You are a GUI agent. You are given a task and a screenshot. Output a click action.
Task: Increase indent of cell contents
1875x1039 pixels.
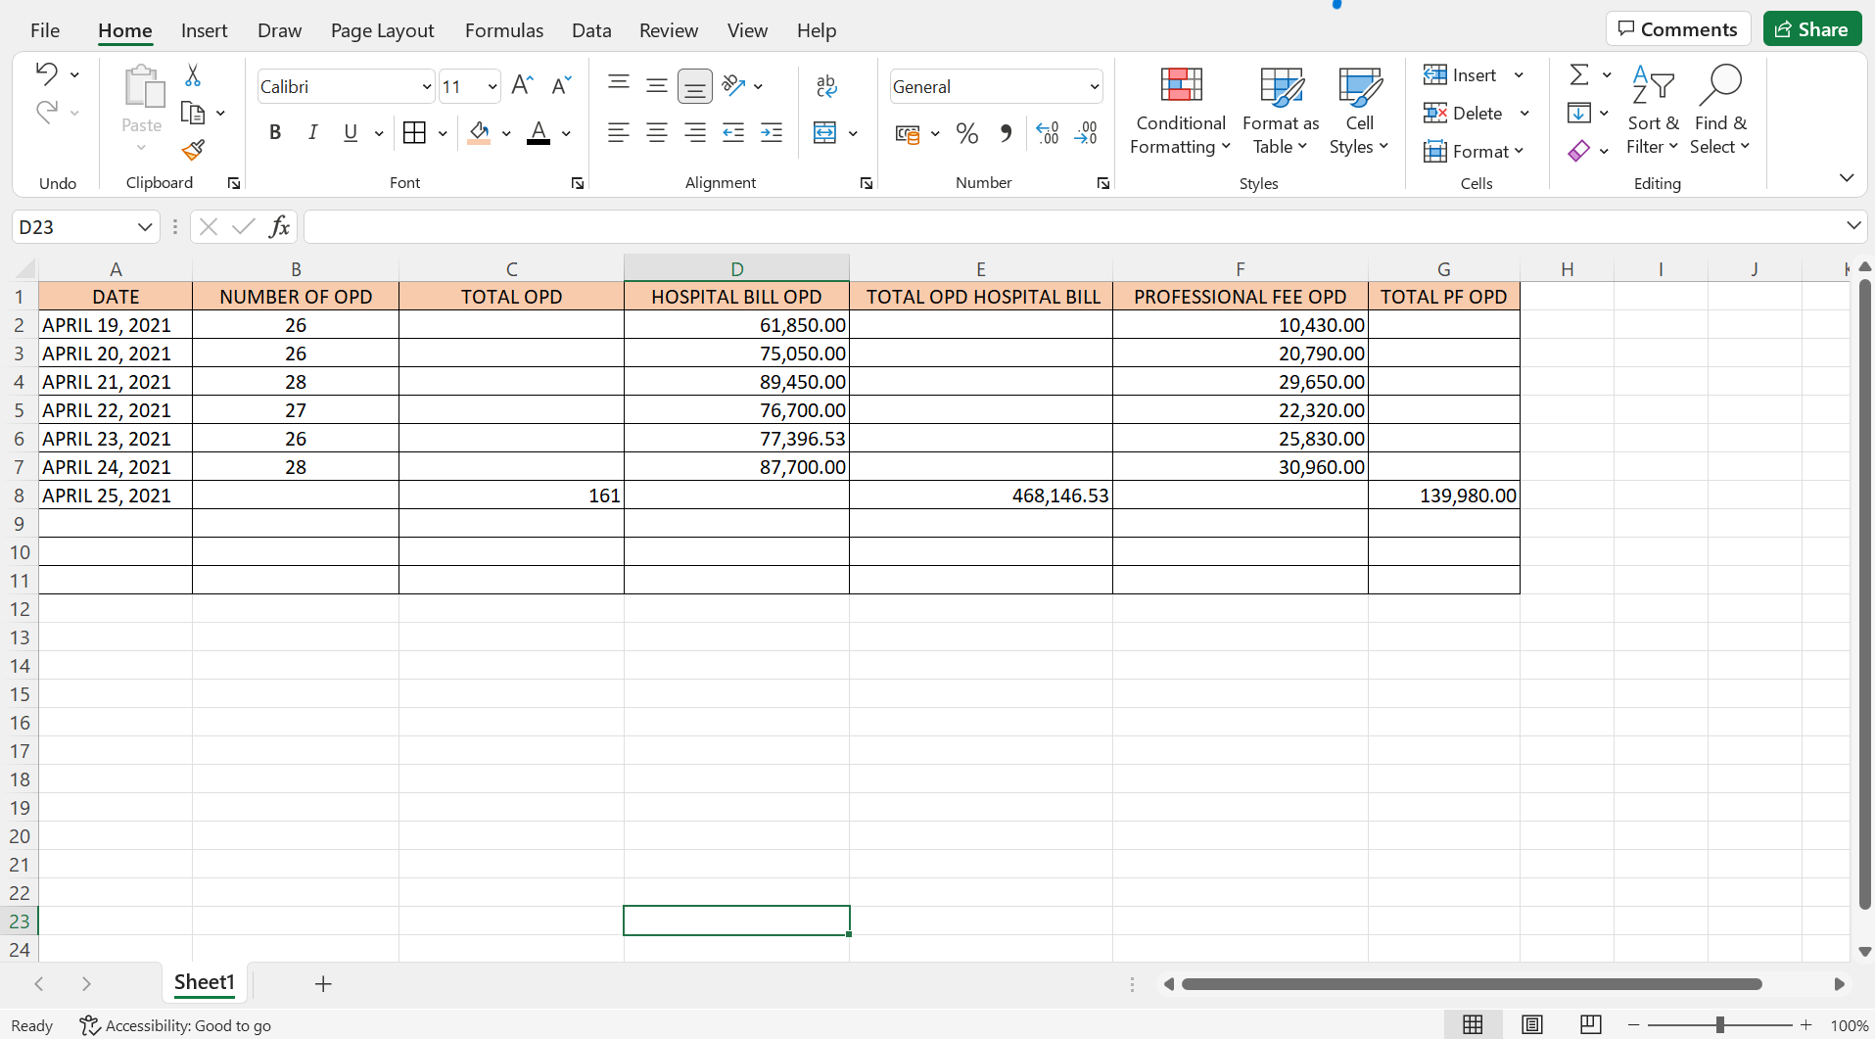click(x=772, y=133)
